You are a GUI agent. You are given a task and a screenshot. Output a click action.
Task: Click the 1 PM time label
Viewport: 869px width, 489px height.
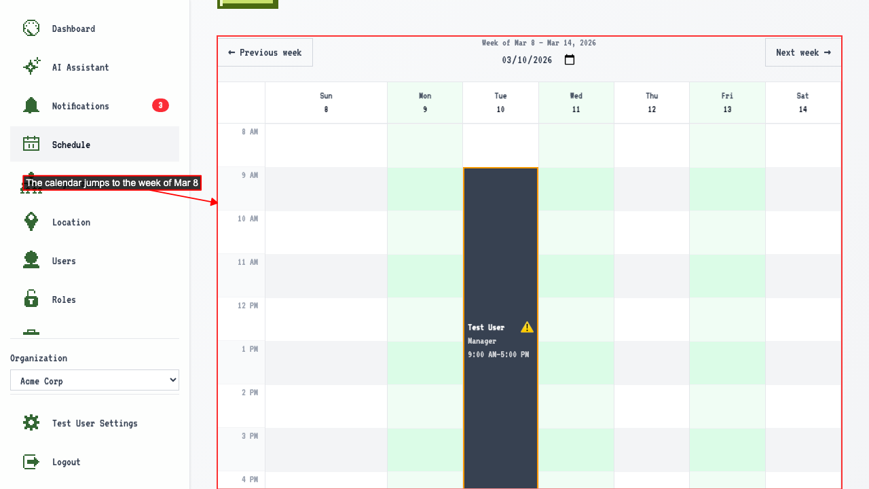tap(250, 349)
